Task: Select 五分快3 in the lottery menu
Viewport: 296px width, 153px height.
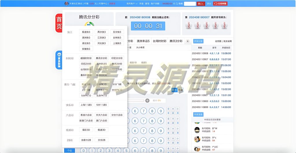Action: tap(117, 32)
